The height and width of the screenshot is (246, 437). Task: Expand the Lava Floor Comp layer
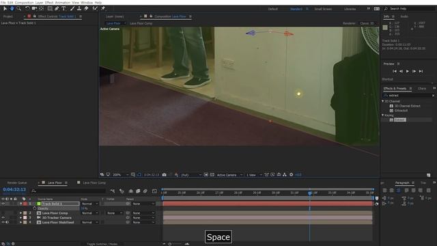[20, 213]
